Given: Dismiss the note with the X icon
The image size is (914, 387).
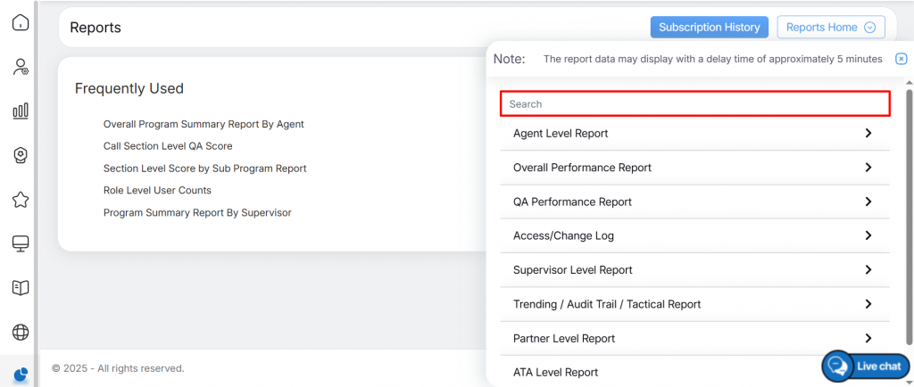Looking at the screenshot, I should tap(901, 59).
